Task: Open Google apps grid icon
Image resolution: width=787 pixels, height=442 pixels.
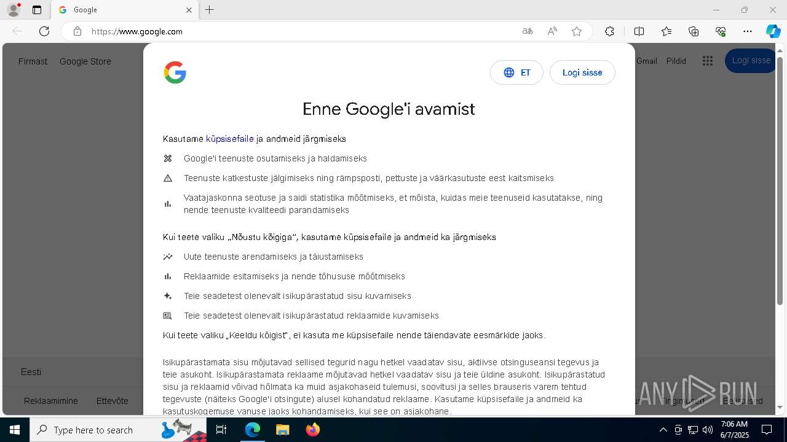Action: [x=708, y=61]
